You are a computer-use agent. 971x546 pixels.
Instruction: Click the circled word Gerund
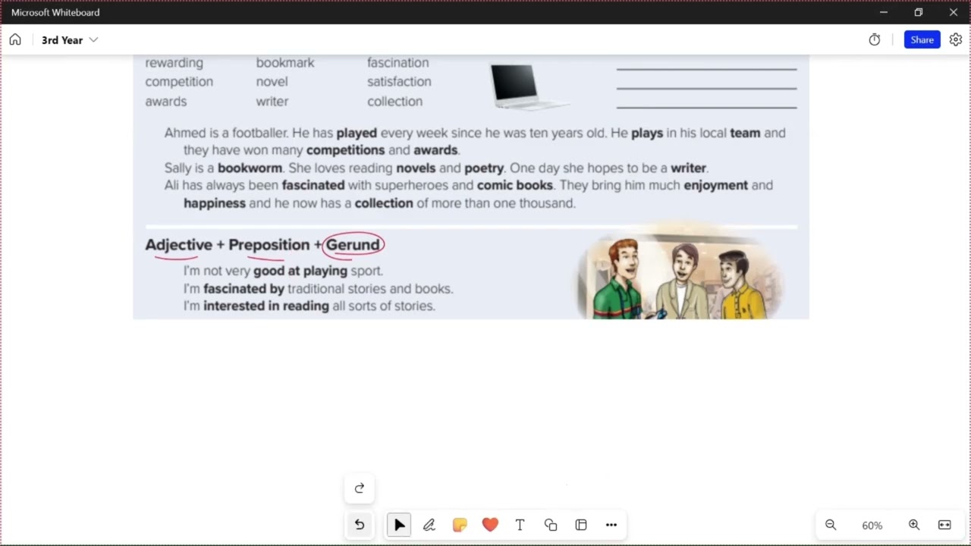coord(353,244)
